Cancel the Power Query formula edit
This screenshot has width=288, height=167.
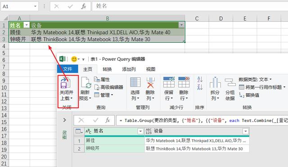[x=81, y=120]
